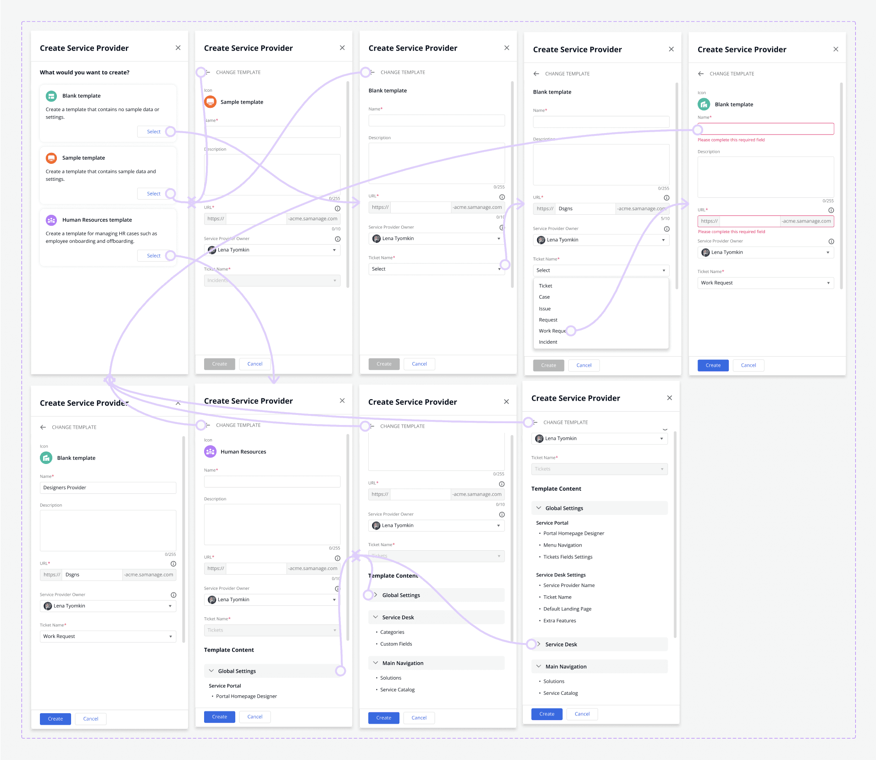
Task: Click the URL info icon in the Designers Provider form
Action: 173,564
